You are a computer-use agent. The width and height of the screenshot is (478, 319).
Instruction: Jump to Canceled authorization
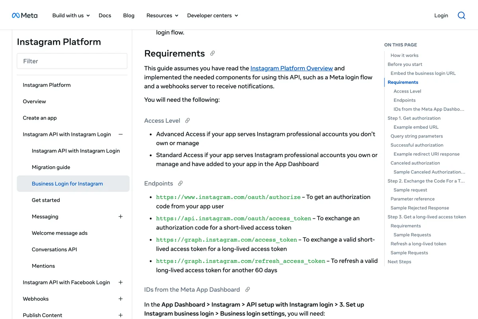point(415,163)
